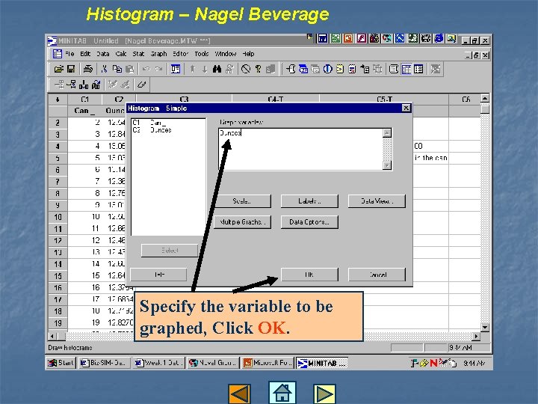Image resolution: width=538 pixels, height=404 pixels.
Task: Open the Graph menu
Action: (x=158, y=54)
